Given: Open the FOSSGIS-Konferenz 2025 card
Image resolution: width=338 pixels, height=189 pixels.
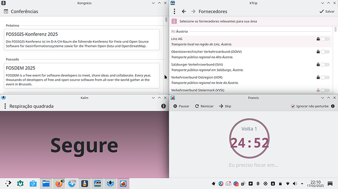Looking at the screenshot, I should tap(82, 40).
